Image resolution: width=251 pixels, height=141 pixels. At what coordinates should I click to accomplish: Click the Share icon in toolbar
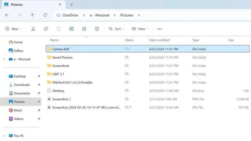click(84, 29)
